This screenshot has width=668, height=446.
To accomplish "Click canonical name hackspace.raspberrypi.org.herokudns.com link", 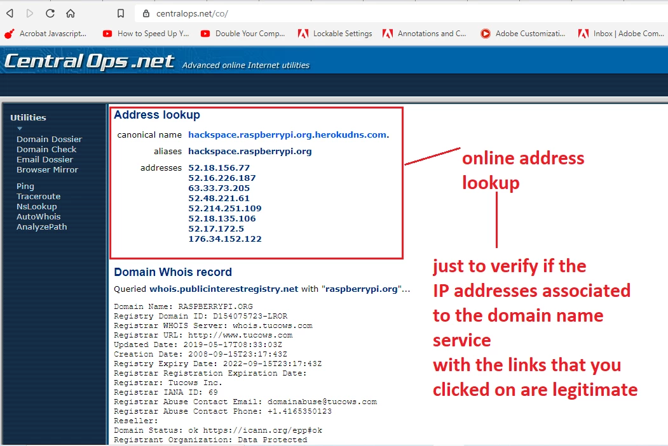I will [289, 134].
